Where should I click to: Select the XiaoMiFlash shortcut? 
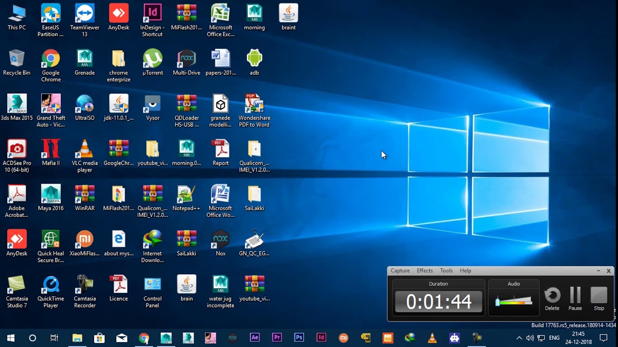(84, 243)
